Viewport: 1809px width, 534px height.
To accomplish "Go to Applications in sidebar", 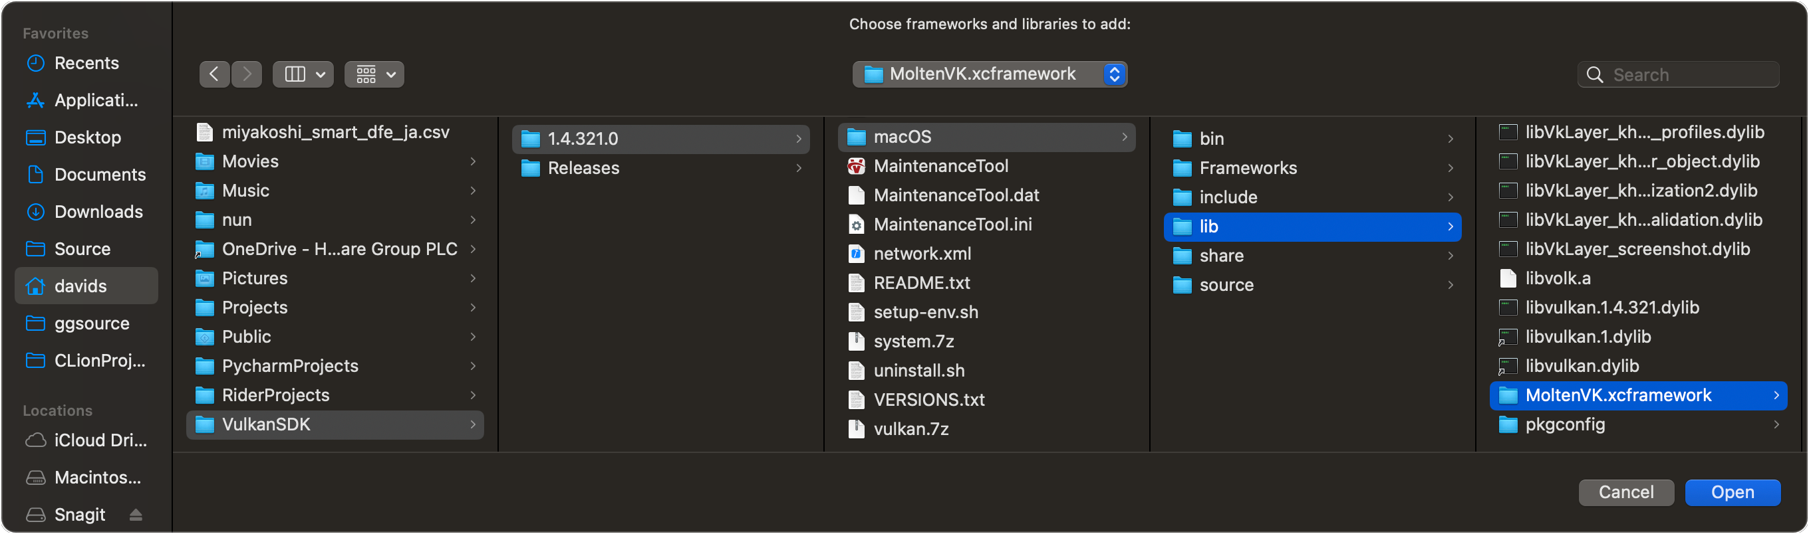I will click(96, 100).
